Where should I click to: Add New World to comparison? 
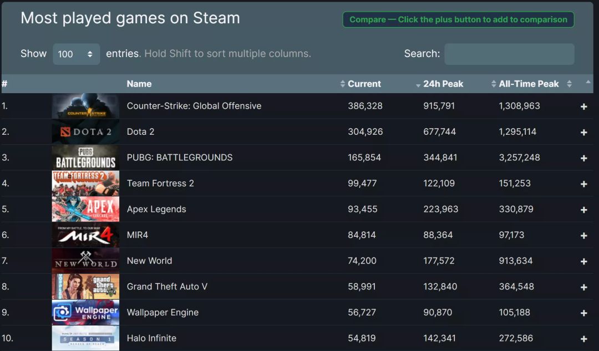[x=583, y=261]
